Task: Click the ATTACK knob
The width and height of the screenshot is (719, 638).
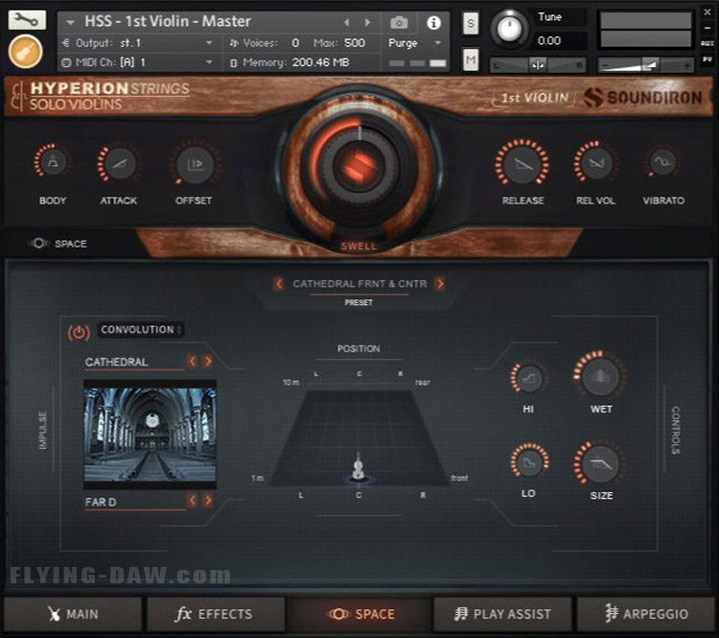Action: (119, 163)
